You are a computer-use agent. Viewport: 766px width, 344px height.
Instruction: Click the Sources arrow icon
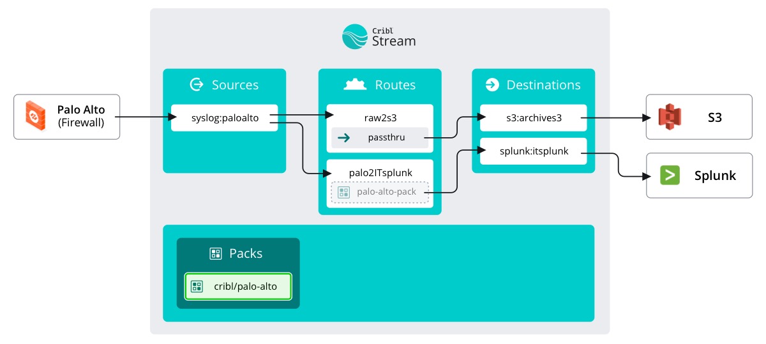coord(197,85)
